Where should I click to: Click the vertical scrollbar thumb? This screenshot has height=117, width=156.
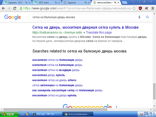tap(154, 91)
